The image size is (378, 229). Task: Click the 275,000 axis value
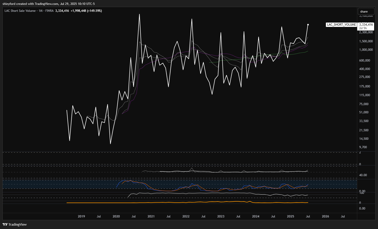[x=365, y=77]
